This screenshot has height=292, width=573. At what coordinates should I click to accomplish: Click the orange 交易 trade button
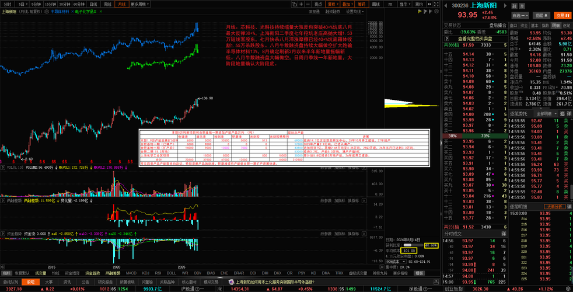[x=562, y=15]
